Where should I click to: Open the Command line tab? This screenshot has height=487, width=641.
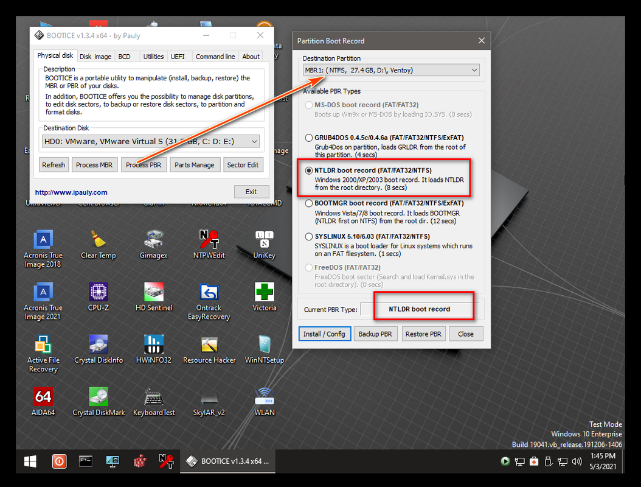click(x=215, y=57)
